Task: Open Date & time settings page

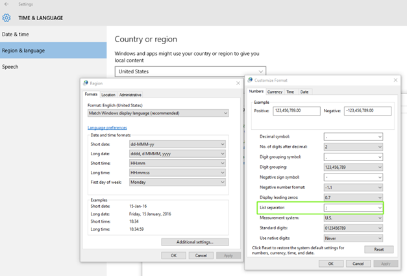Action: 53,34
